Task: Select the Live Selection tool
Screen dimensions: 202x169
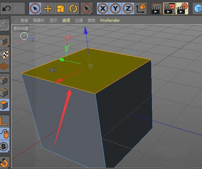Action: [x=35, y=8]
